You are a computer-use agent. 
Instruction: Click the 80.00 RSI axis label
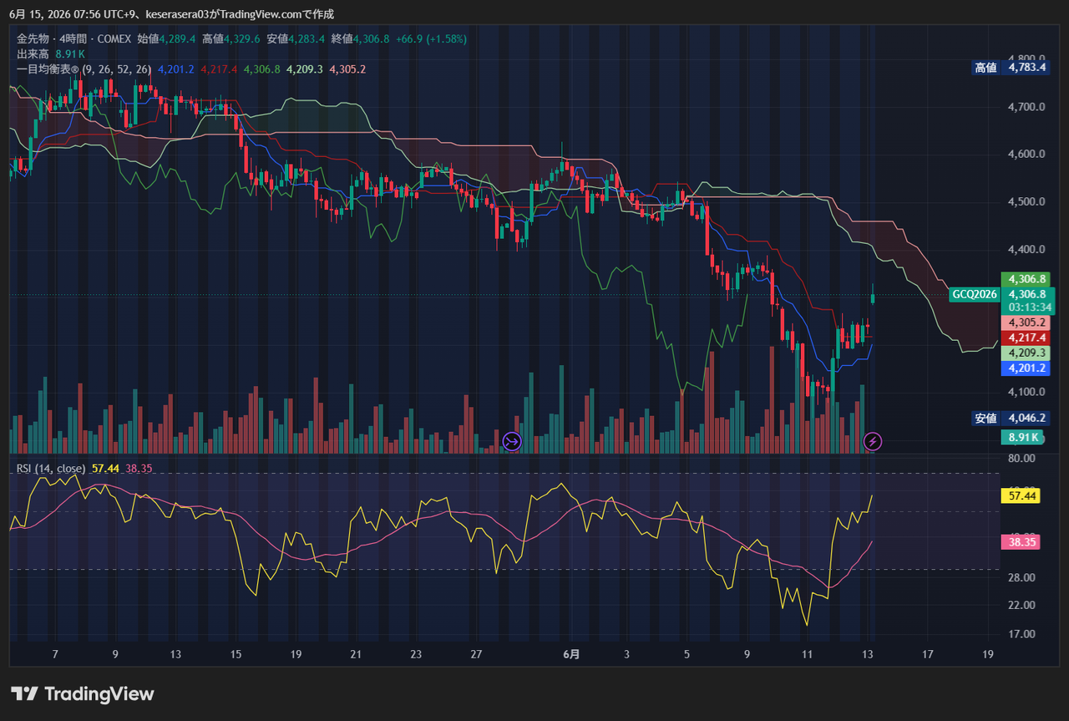tap(1022, 459)
